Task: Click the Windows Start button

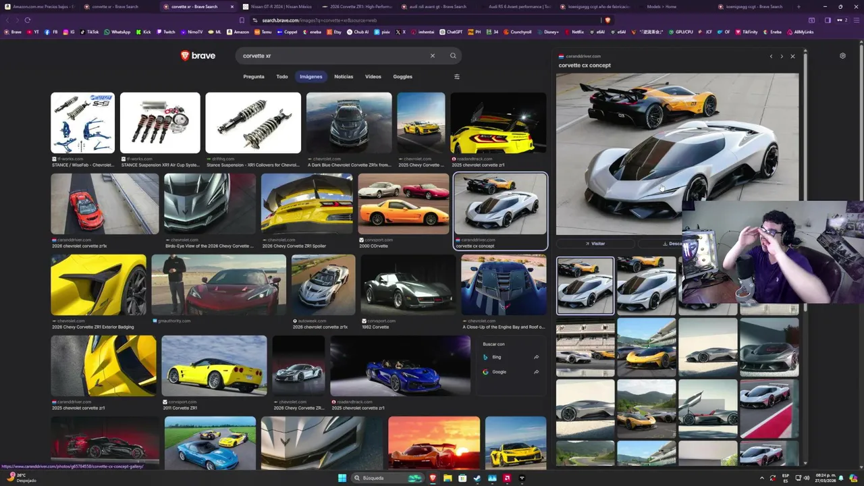Action: click(x=342, y=478)
